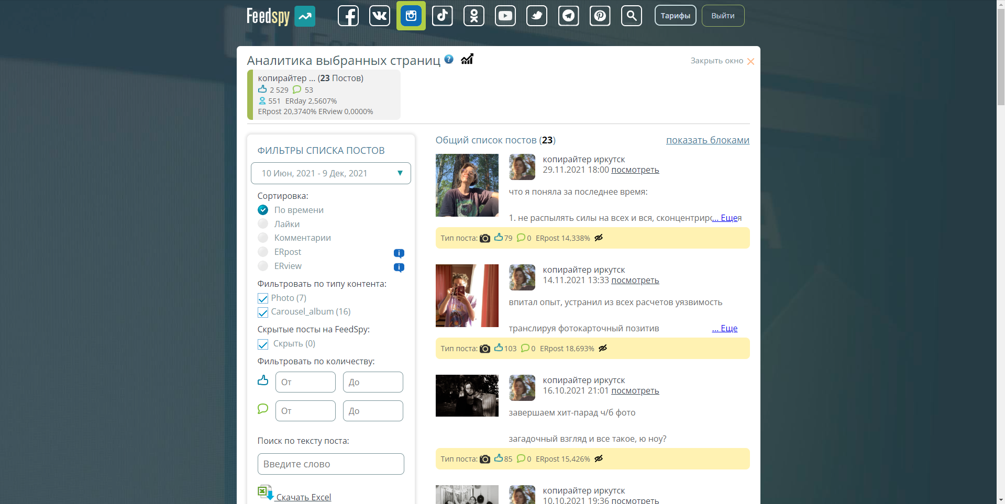Click the Скачать Excel link
The image size is (1005, 504).
[304, 497]
